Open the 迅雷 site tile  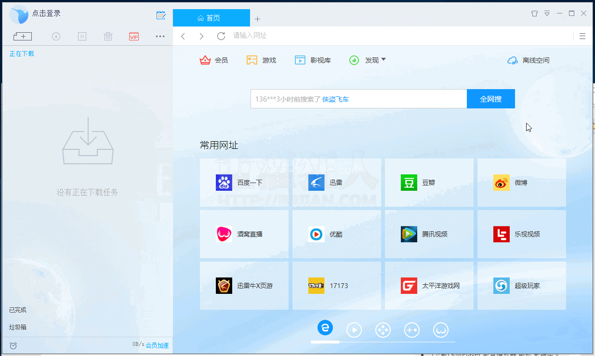coord(337,183)
